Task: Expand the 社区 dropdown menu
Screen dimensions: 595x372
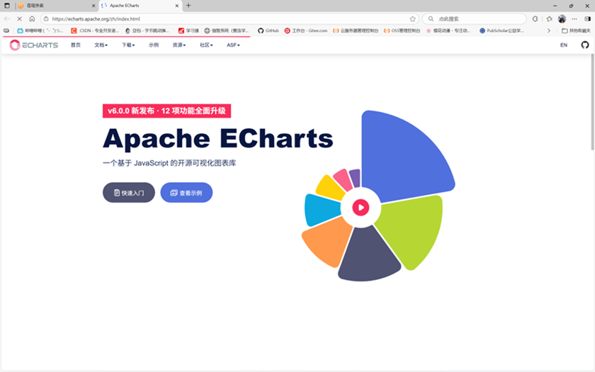Action: tap(206, 45)
